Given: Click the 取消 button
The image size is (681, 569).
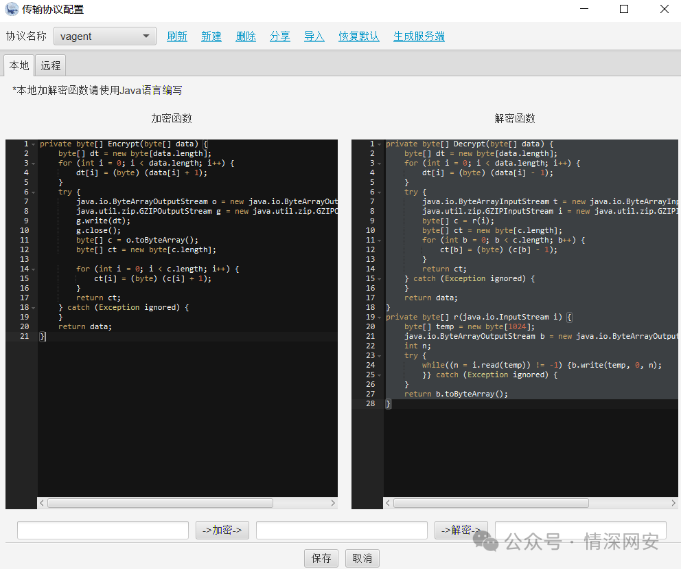Looking at the screenshot, I should [362, 558].
